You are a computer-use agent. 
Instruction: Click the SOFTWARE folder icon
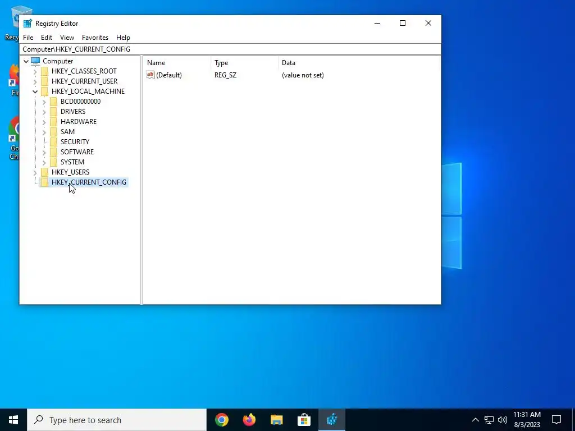tap(53, 152)
